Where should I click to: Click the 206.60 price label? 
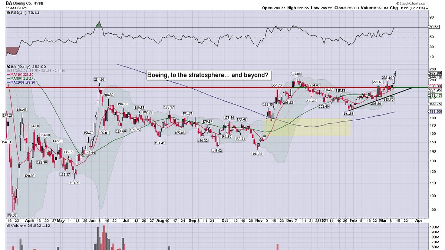[x=376, y=104]
